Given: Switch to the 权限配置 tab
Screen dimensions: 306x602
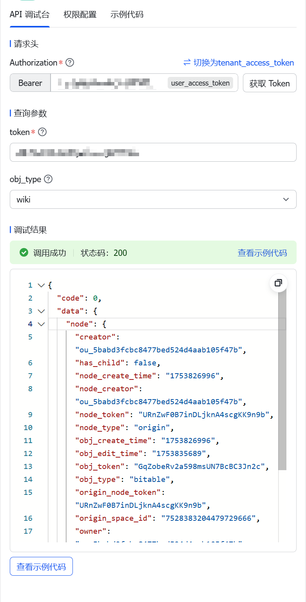Looking at the screenshot, I should tap(80, 15).
